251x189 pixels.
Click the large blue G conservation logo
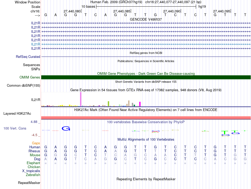point(66,128)
